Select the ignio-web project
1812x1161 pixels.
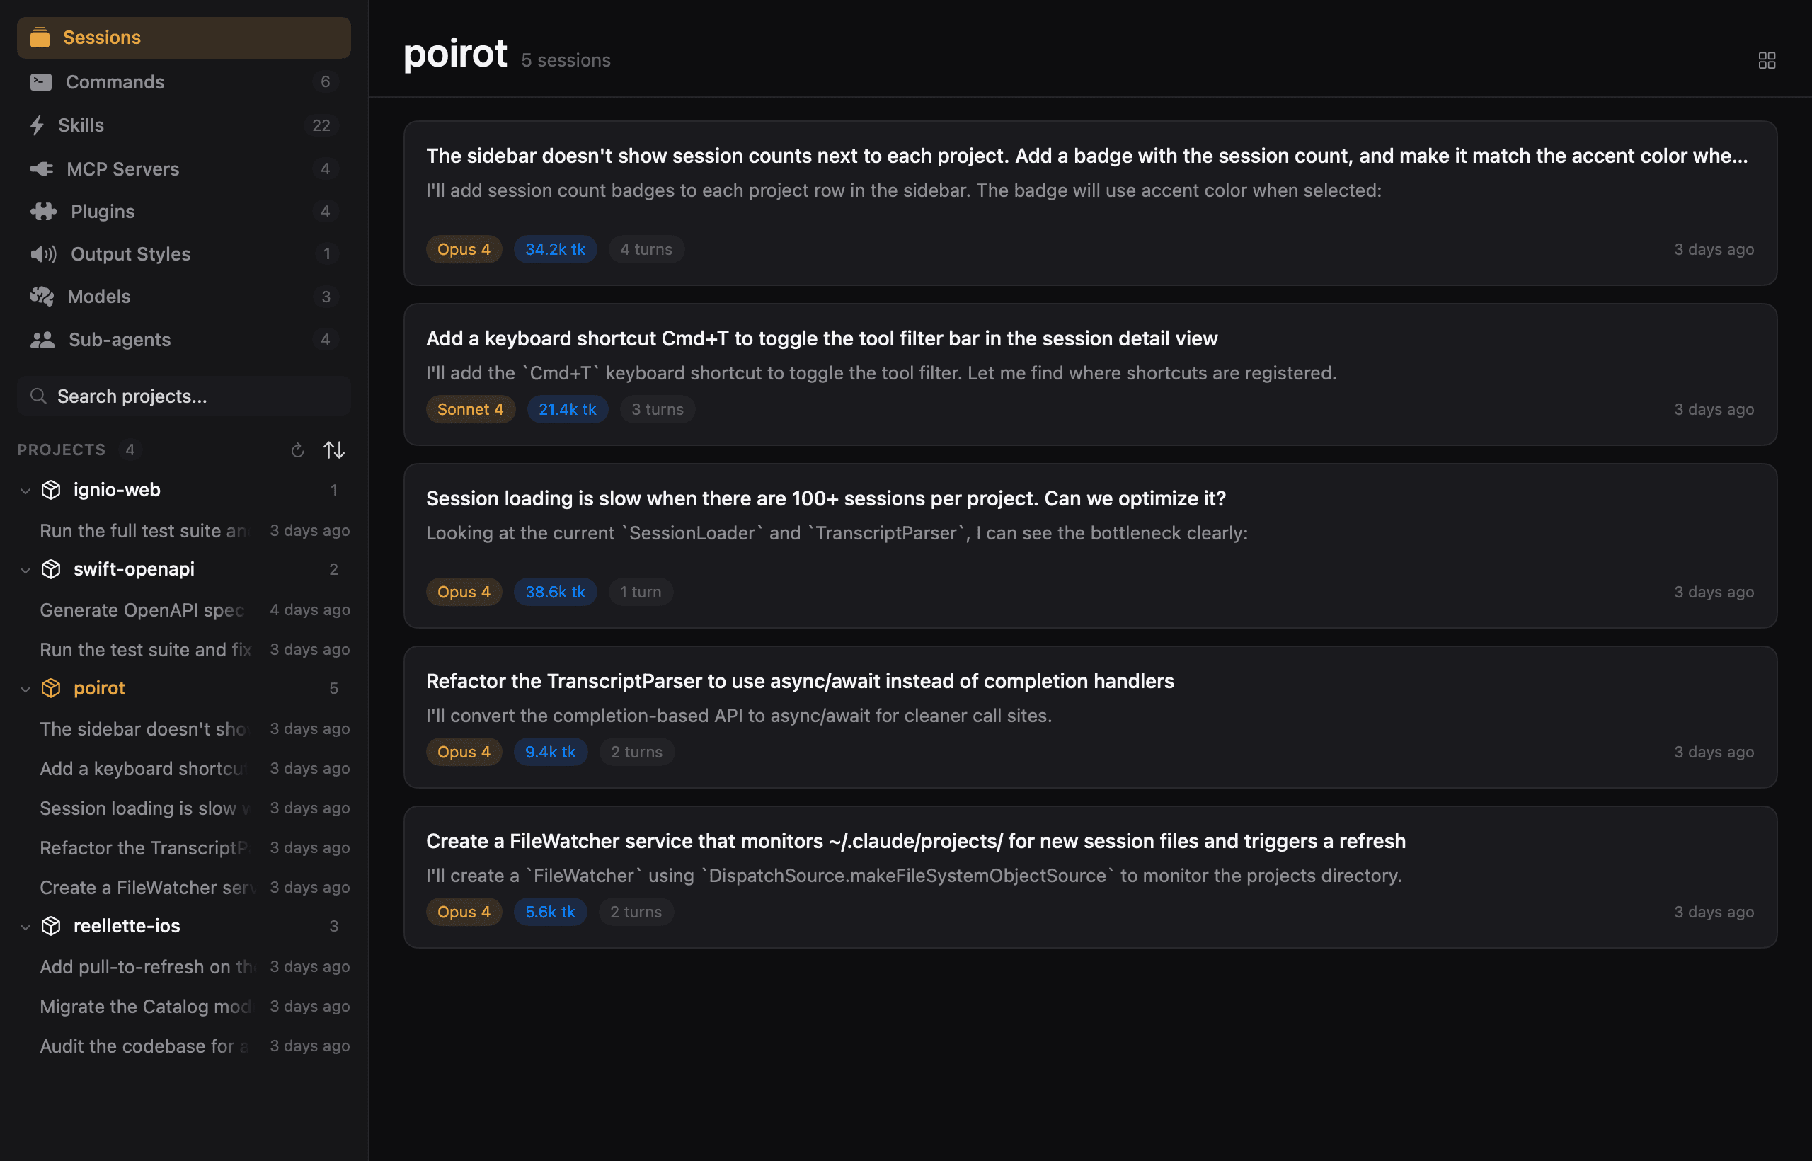click(x=117, y=489)
